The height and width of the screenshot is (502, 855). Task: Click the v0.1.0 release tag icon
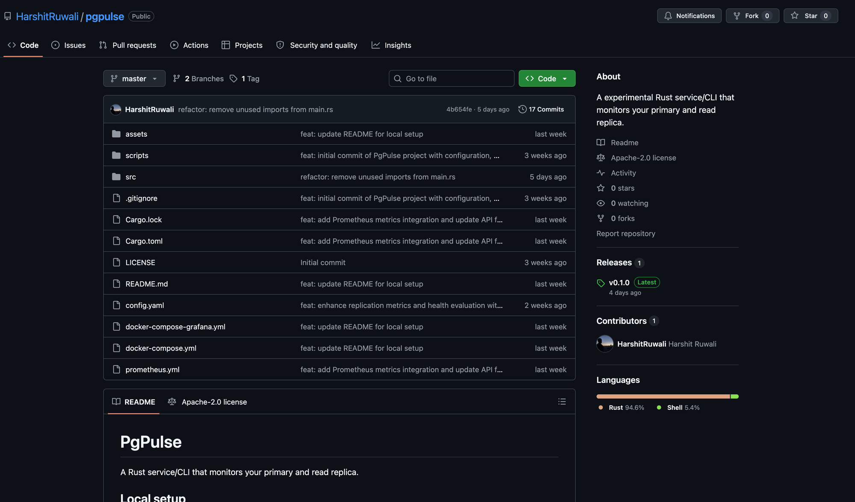[x=601, y=283]
